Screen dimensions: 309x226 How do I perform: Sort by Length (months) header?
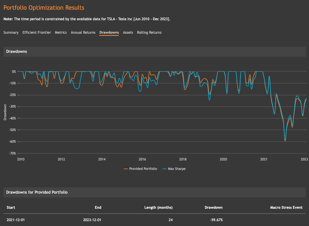coord(158,207)
